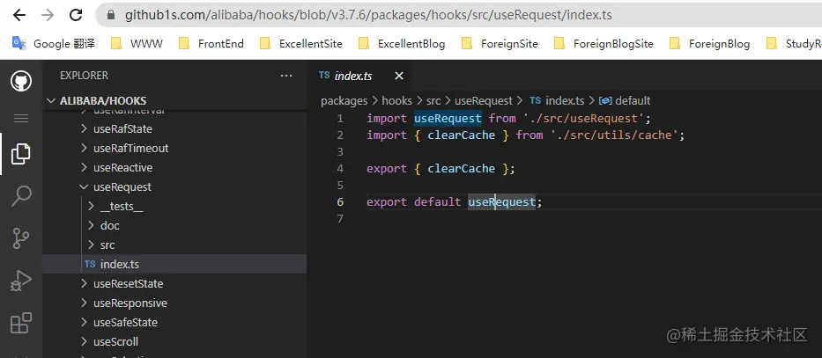
Task: Open the ForeignBlogSite bookmarks folder
Action: point(604,43)
